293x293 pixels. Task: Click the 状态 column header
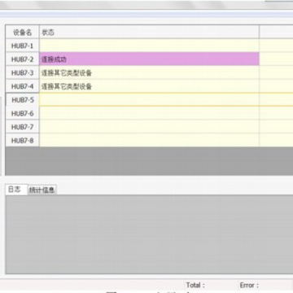coord(149,33)
